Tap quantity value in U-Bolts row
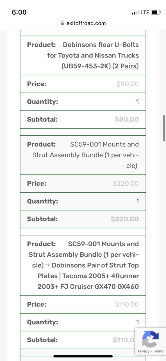The image size is (166, 361). [137, 102]
